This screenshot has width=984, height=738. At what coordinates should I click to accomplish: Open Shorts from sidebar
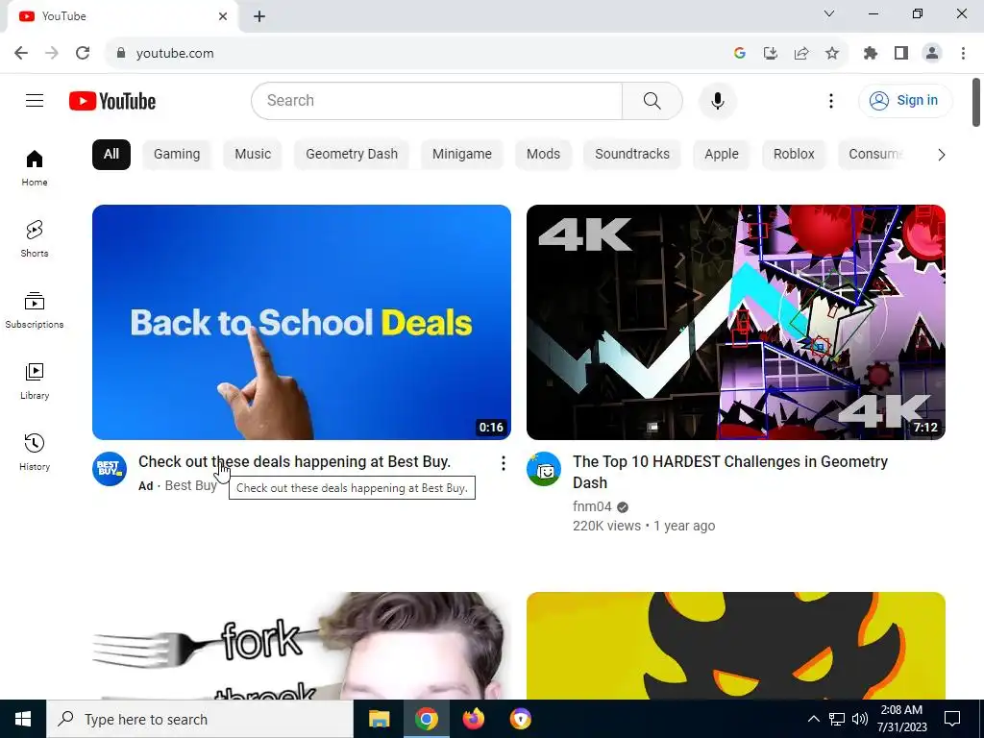click(35, 239)
